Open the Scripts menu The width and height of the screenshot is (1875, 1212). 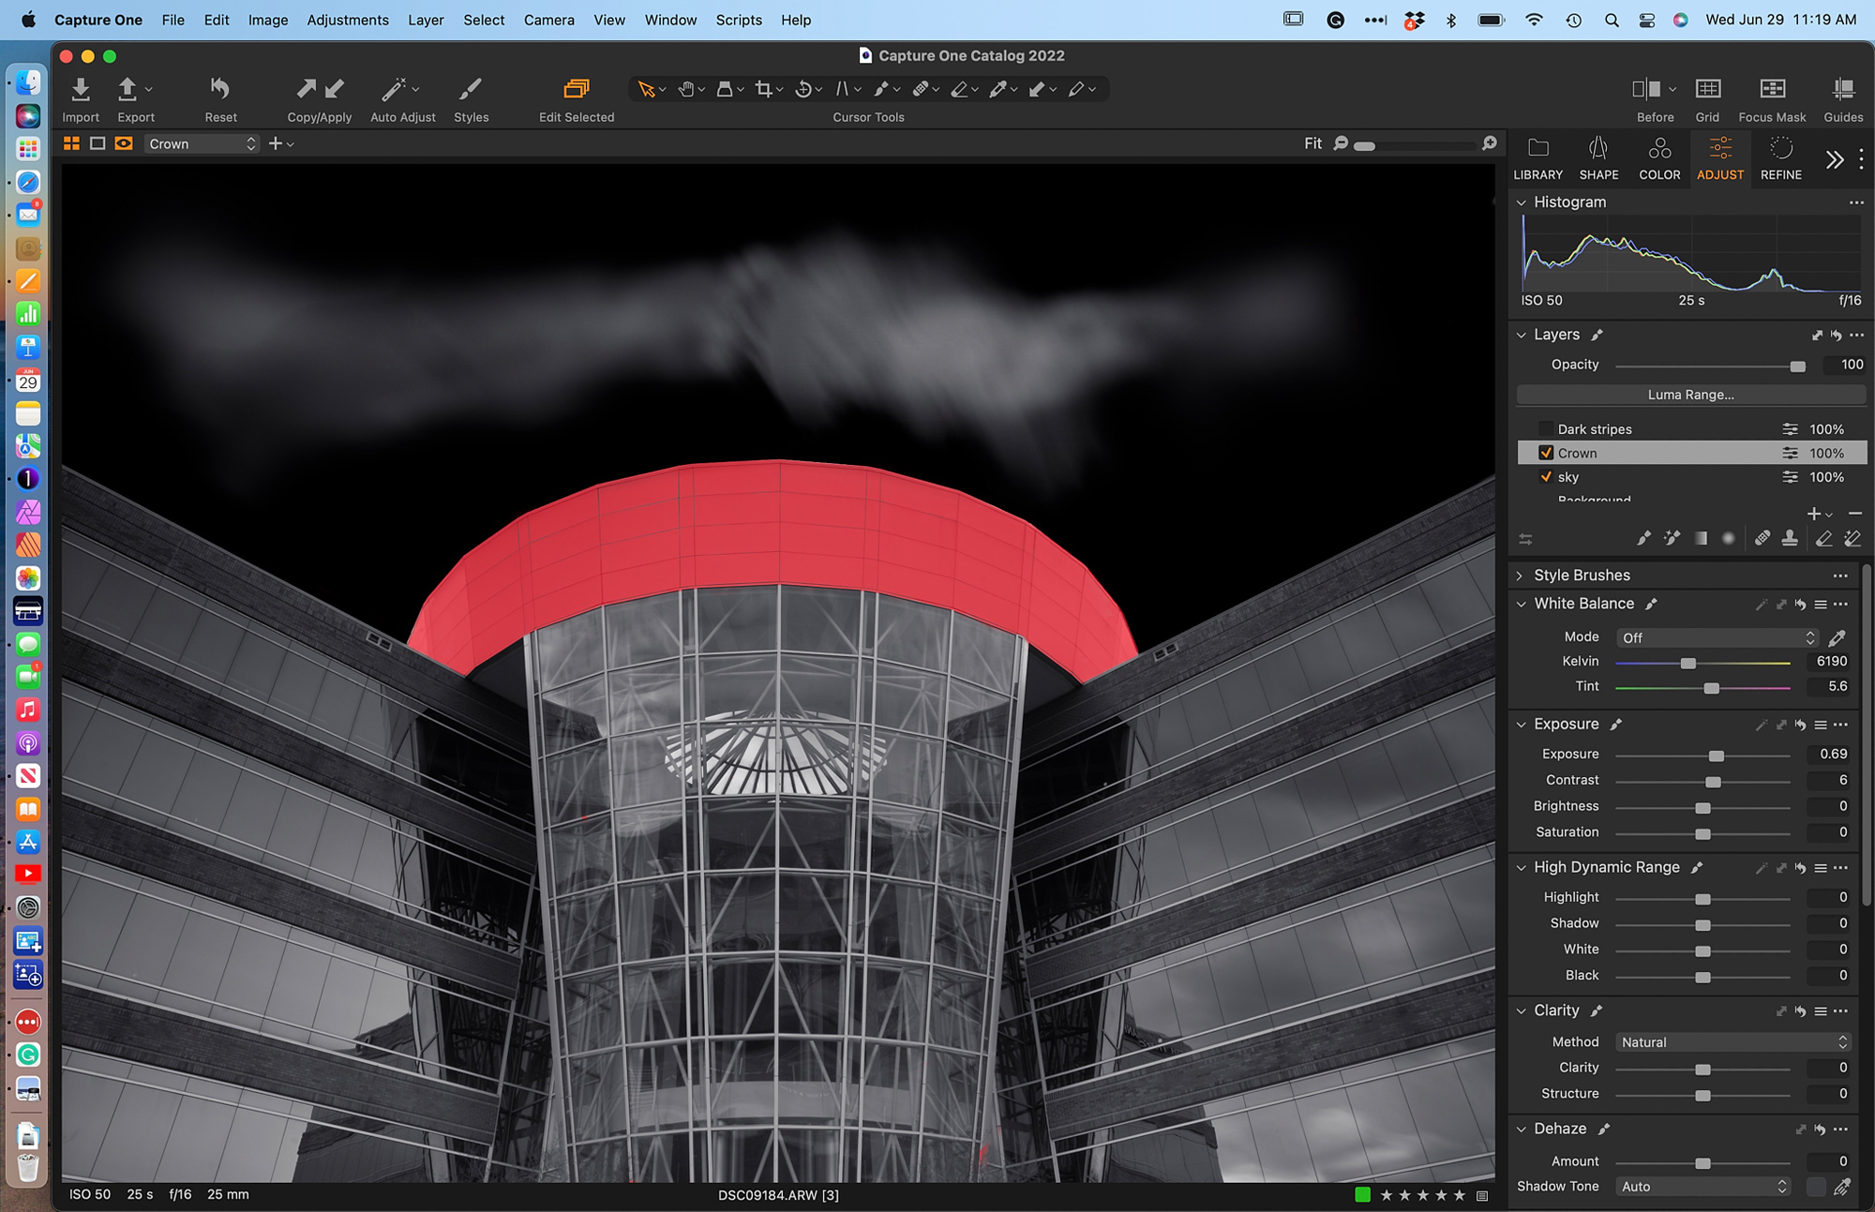click(739, 20)
